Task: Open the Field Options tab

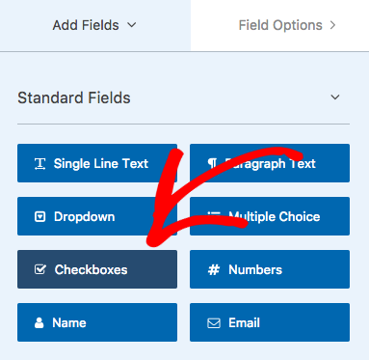Action: pyautogui.click(x=279, y=25)
